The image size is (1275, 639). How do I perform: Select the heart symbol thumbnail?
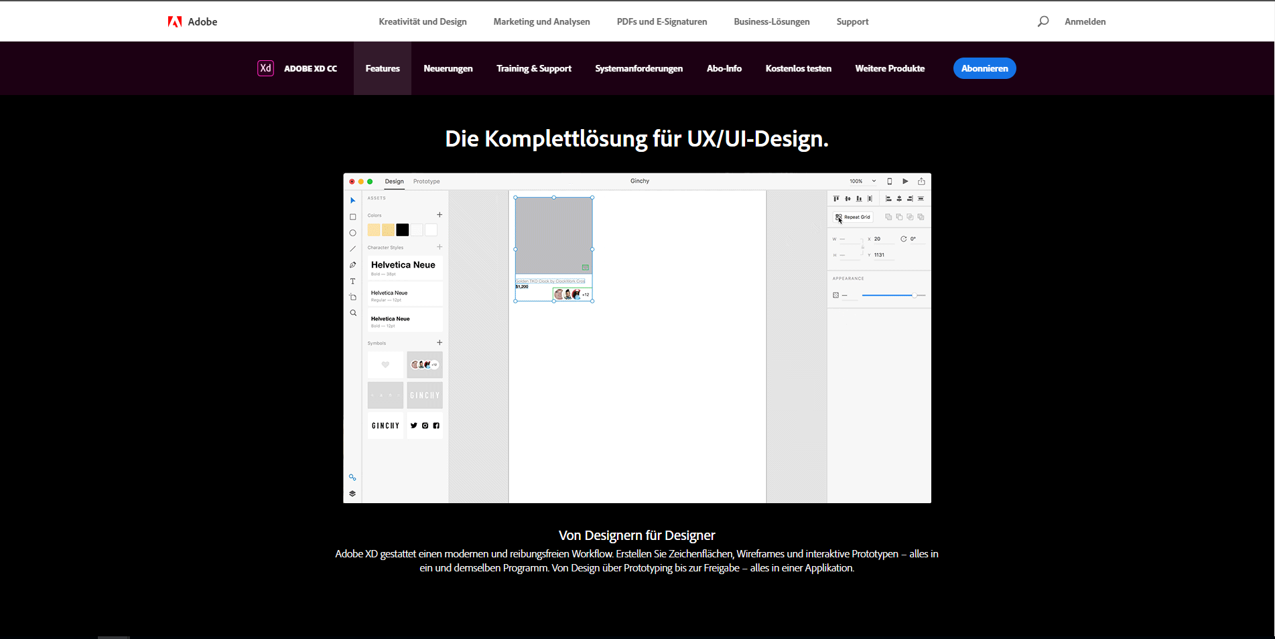(385, 365)
